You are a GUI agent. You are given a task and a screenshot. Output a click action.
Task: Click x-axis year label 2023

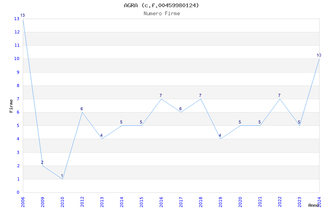[x=299, y=202]
